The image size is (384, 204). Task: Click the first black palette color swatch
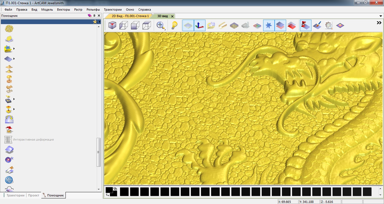click(x=124, y=192)
